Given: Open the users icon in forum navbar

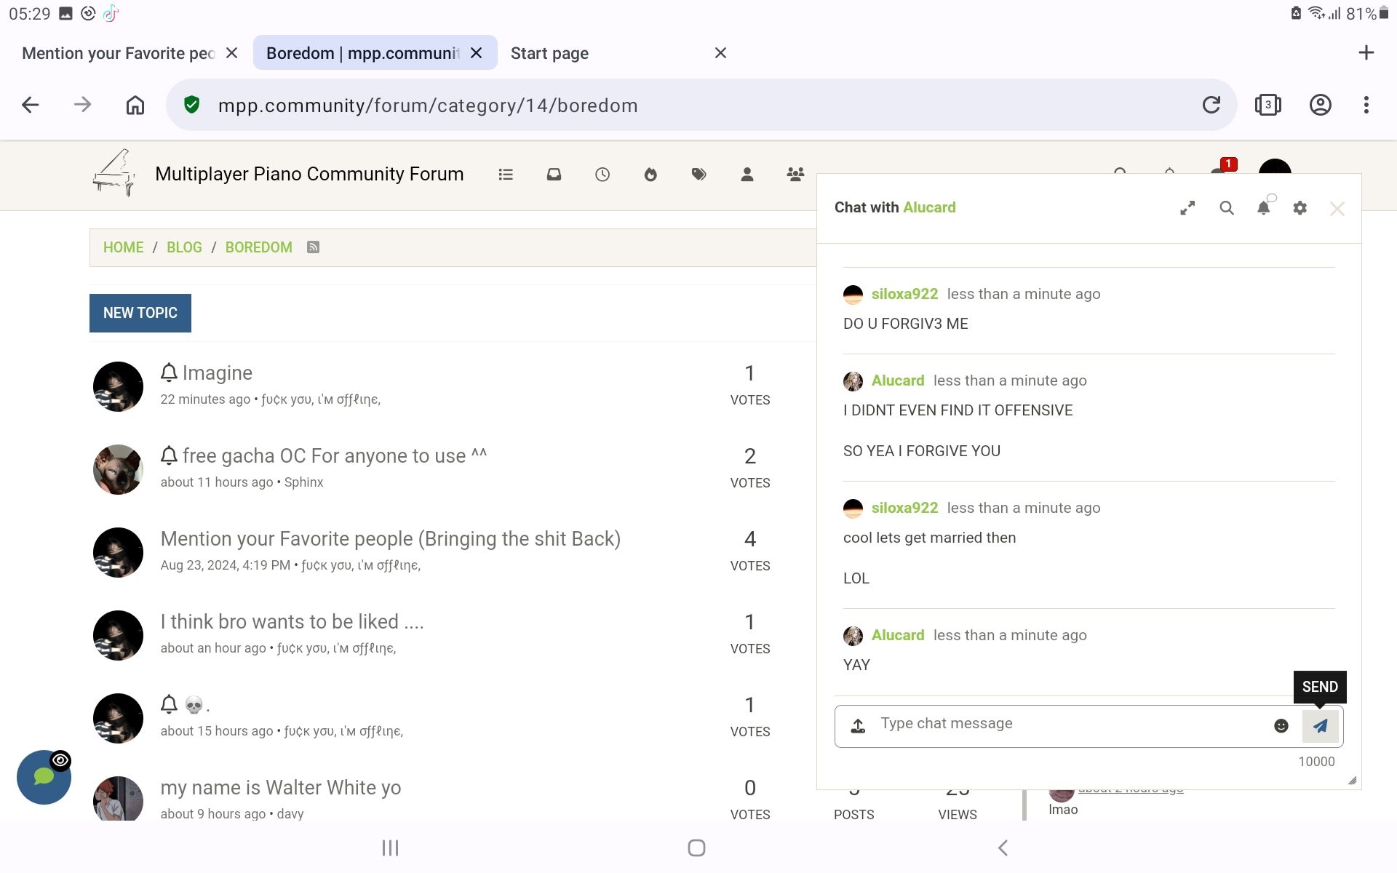Looking at the screenshot, I should (747, 175).
